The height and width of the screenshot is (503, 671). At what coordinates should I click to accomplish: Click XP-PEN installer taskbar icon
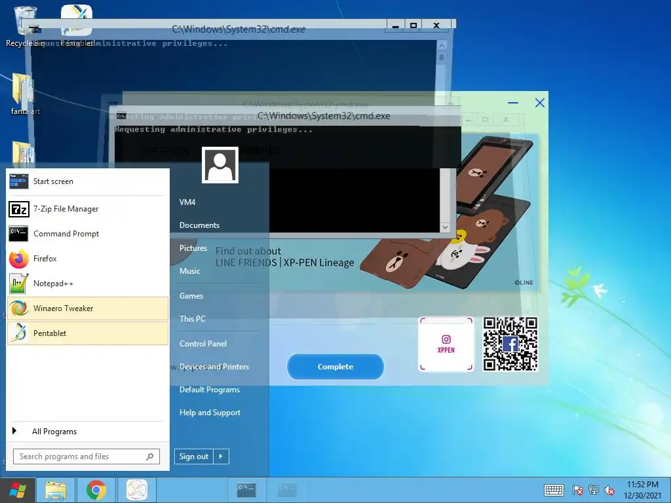(136, 490)
